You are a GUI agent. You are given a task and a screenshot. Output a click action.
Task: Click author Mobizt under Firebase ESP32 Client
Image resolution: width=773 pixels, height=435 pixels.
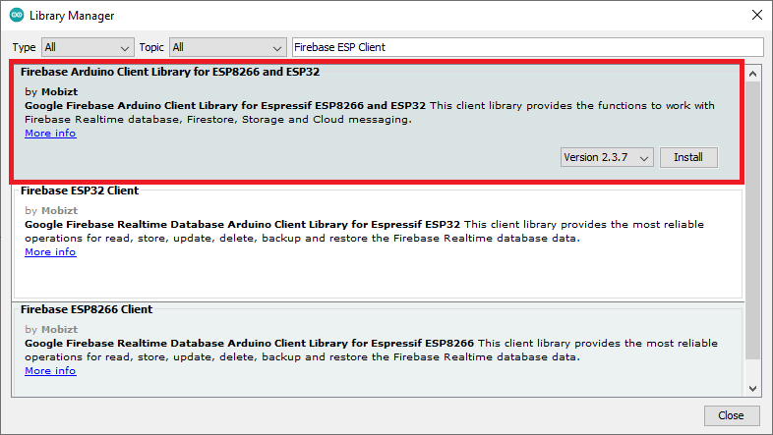pos(59,210)
